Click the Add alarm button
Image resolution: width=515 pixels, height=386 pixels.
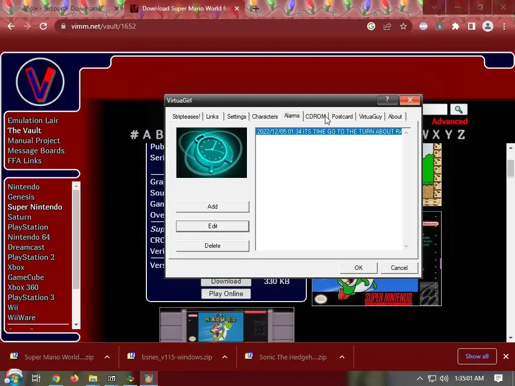(213, 207)
